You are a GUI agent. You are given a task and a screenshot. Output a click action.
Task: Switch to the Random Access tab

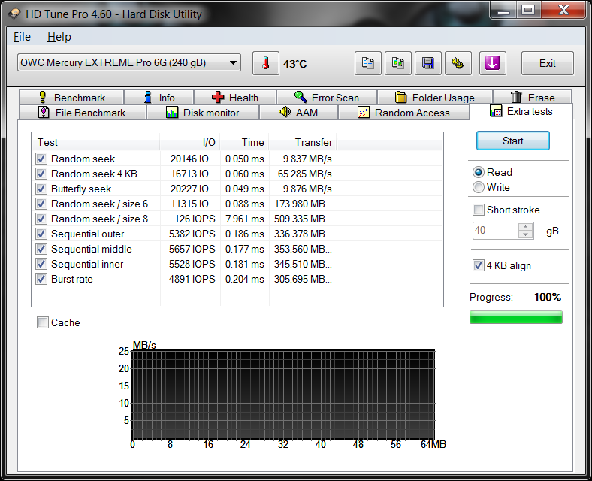[x=403, y=113]
